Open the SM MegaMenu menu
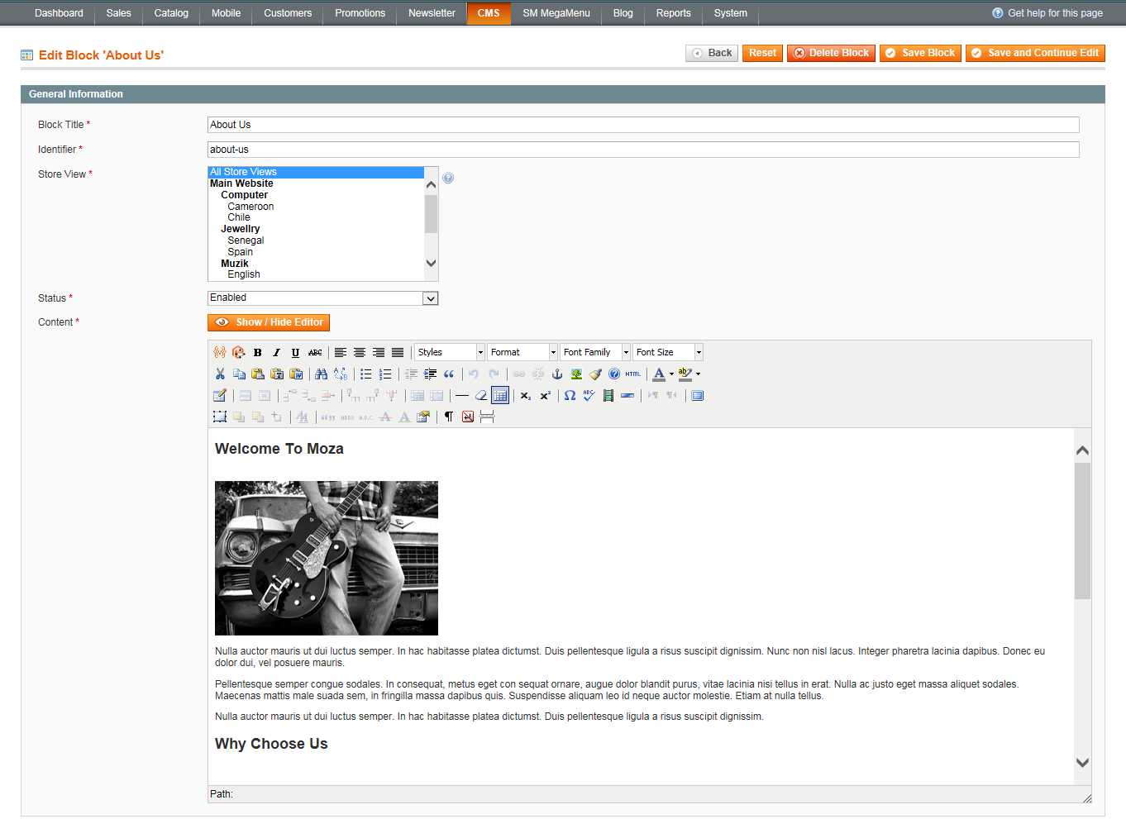 (556, 13)
